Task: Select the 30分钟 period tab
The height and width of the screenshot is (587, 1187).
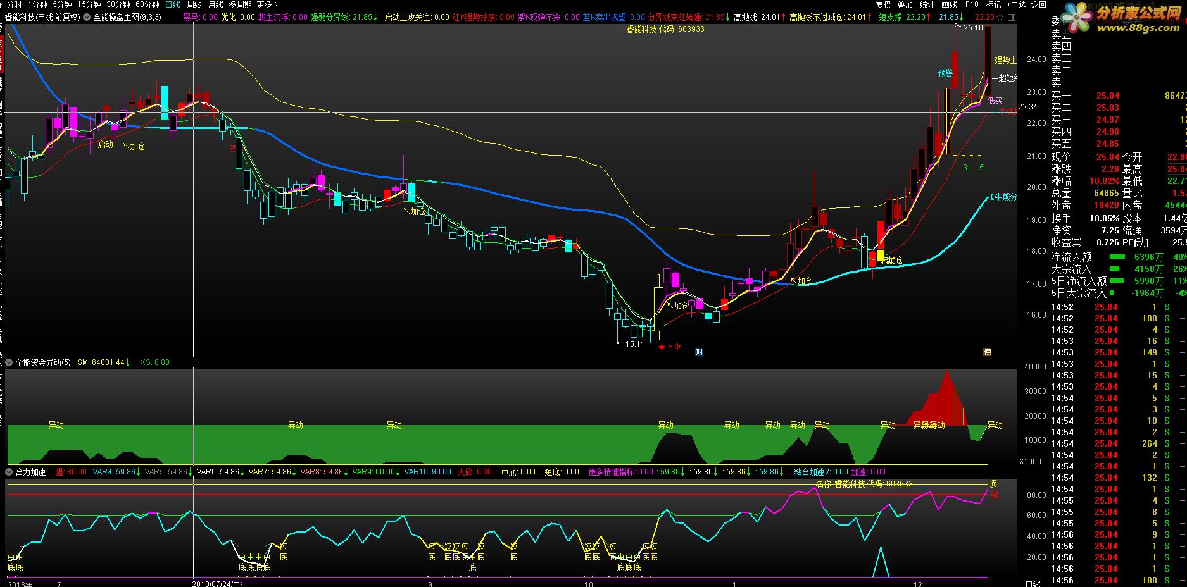Action: click(x=118, y=4)
